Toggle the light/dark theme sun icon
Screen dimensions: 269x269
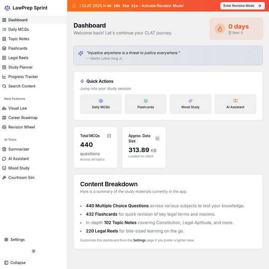coord(34,251)
